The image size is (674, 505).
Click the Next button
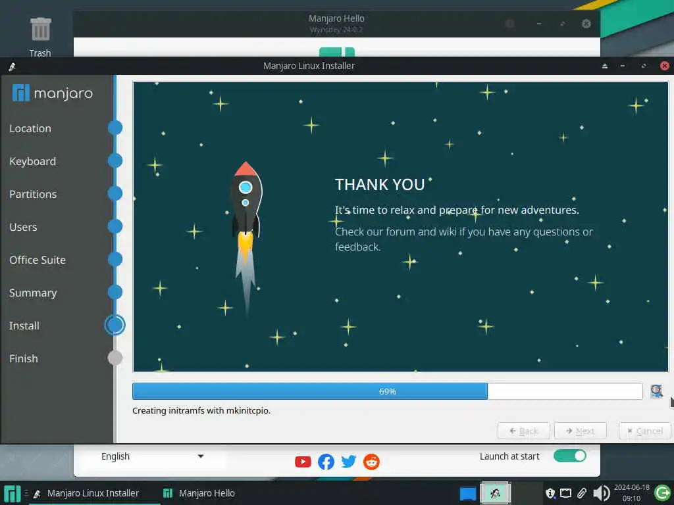[x=581, y=431]
